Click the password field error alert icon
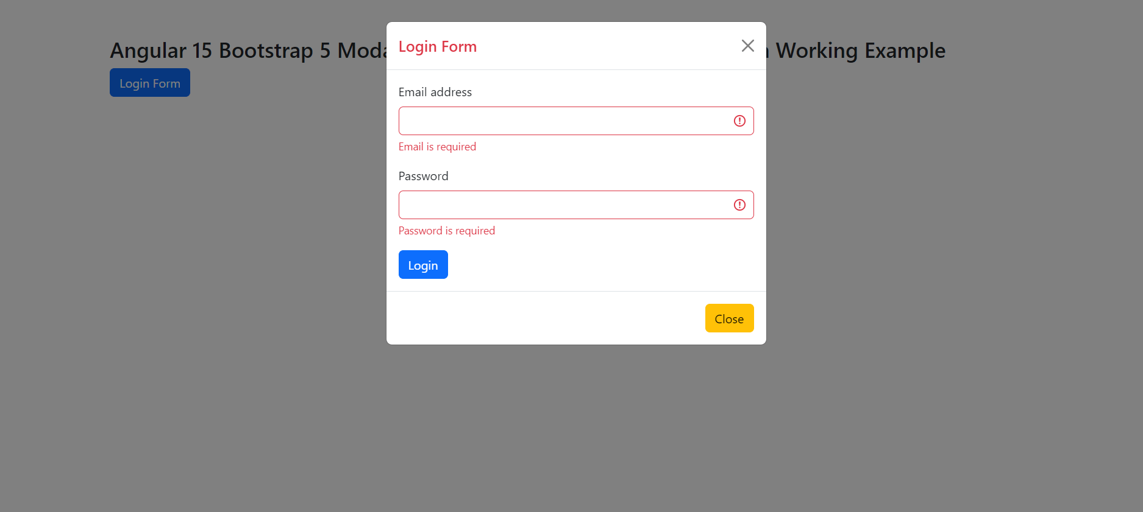Viewport: 1143px width, 512px height. [739, 205]
